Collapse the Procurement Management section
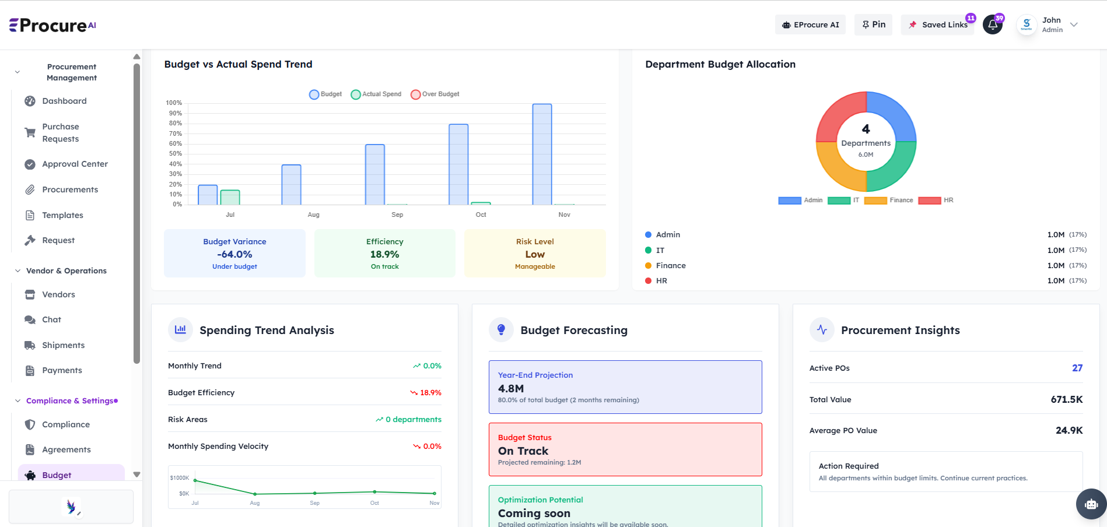This screenshot has width=1107, height=527. (x=17, y=72)
